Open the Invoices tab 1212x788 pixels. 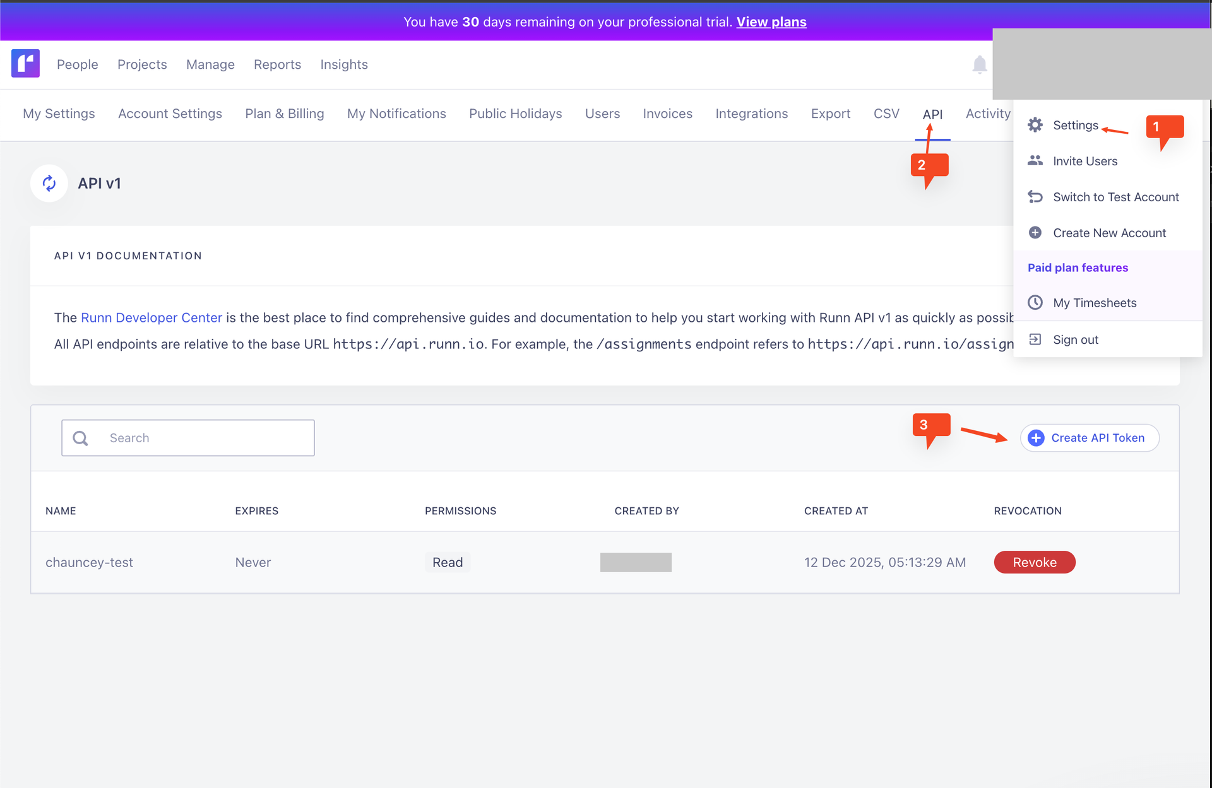667,114
